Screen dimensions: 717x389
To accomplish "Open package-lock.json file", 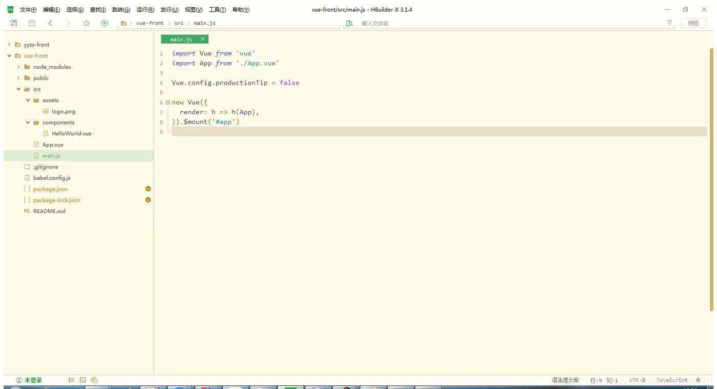I will tap(57, 200).
